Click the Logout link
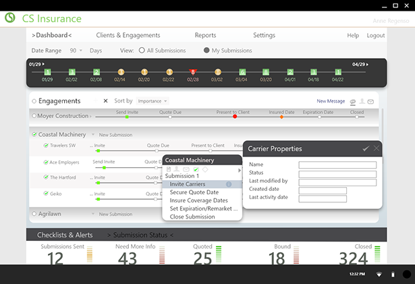The width and height of the screenshot is (415, 284). [375, 35]
